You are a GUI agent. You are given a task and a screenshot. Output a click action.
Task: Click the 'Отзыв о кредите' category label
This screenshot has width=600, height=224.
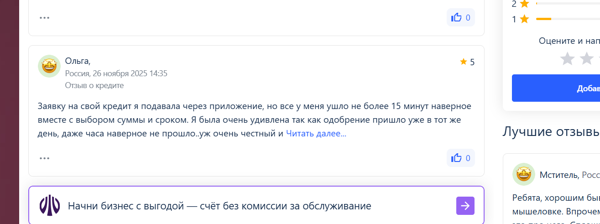click(94, 85)
